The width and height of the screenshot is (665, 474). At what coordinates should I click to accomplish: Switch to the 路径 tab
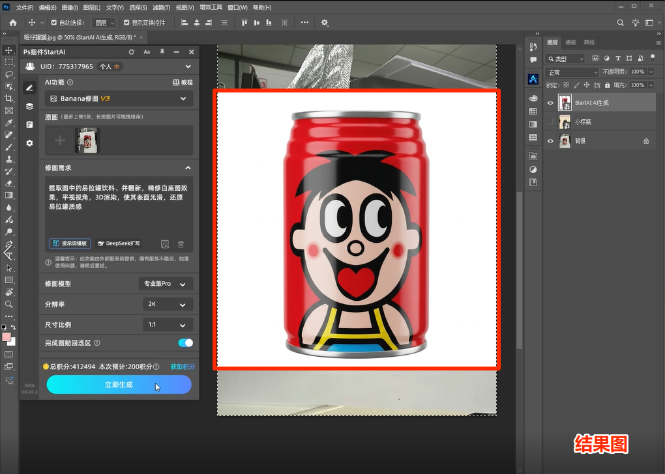tap(589, 42)
